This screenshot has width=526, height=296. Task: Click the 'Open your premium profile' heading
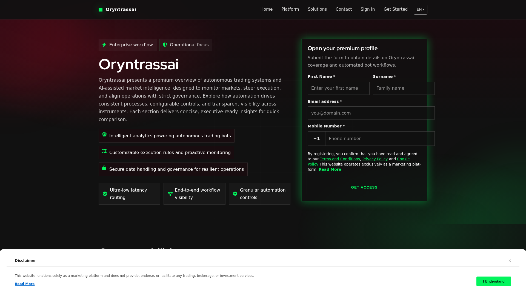point(342,49)
